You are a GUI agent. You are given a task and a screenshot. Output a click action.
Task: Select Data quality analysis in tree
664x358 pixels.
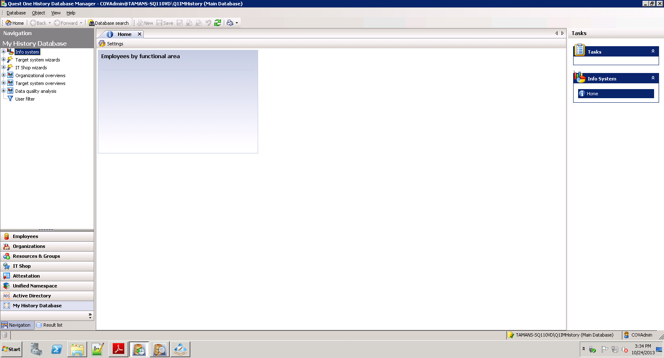[36, 91]
